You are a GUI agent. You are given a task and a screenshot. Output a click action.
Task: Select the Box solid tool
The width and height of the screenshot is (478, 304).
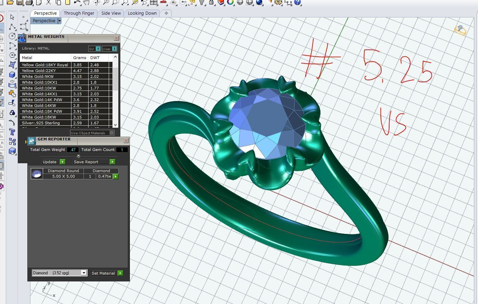[12, 74]
